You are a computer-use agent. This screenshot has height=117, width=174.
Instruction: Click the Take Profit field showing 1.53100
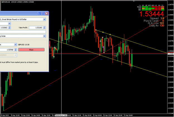tap(36, 28)
